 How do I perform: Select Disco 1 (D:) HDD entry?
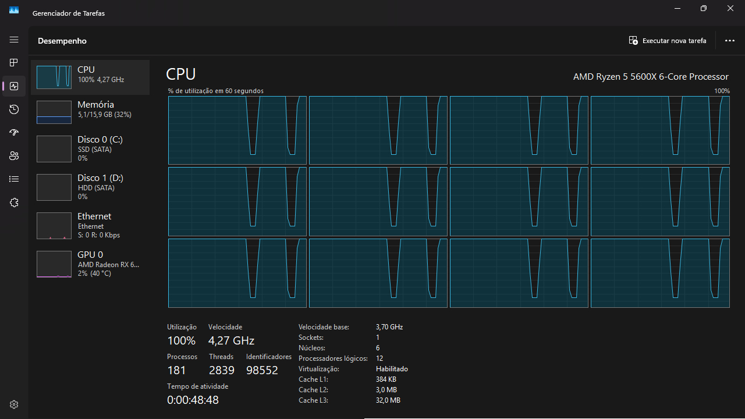[90, 187]
